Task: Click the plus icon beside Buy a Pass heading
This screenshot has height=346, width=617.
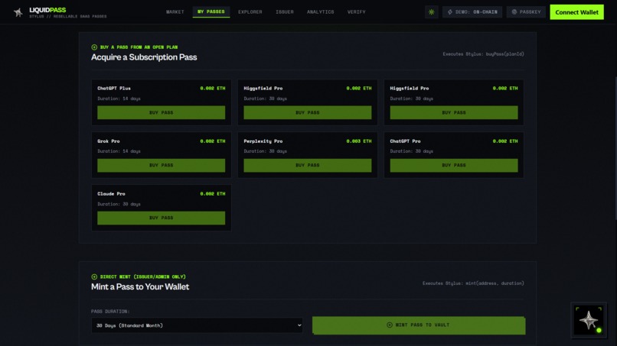Action: pyautogui.click(x=94, y=47)
